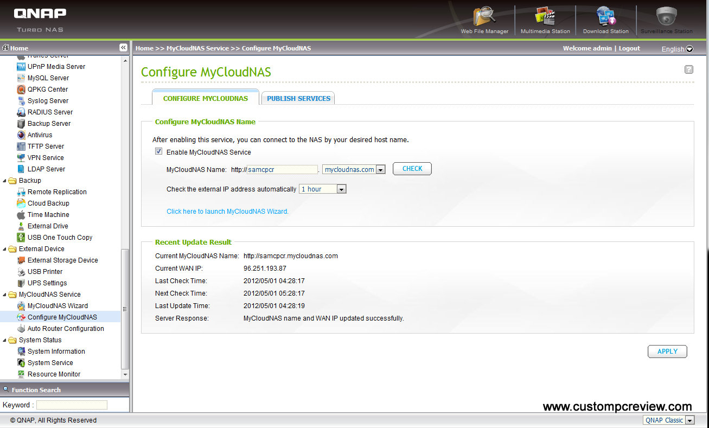This screenshot has height=428, width=709.
Task: Open External Storage Device item
Action: click(x=63, y=260)
